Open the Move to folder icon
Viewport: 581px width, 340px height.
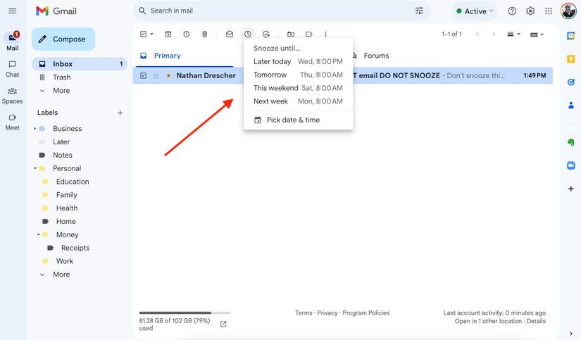click(291, 34)
